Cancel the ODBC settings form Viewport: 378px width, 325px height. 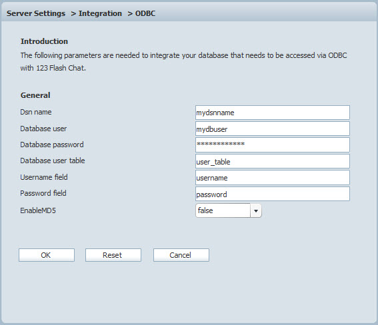tap(181, 255)
